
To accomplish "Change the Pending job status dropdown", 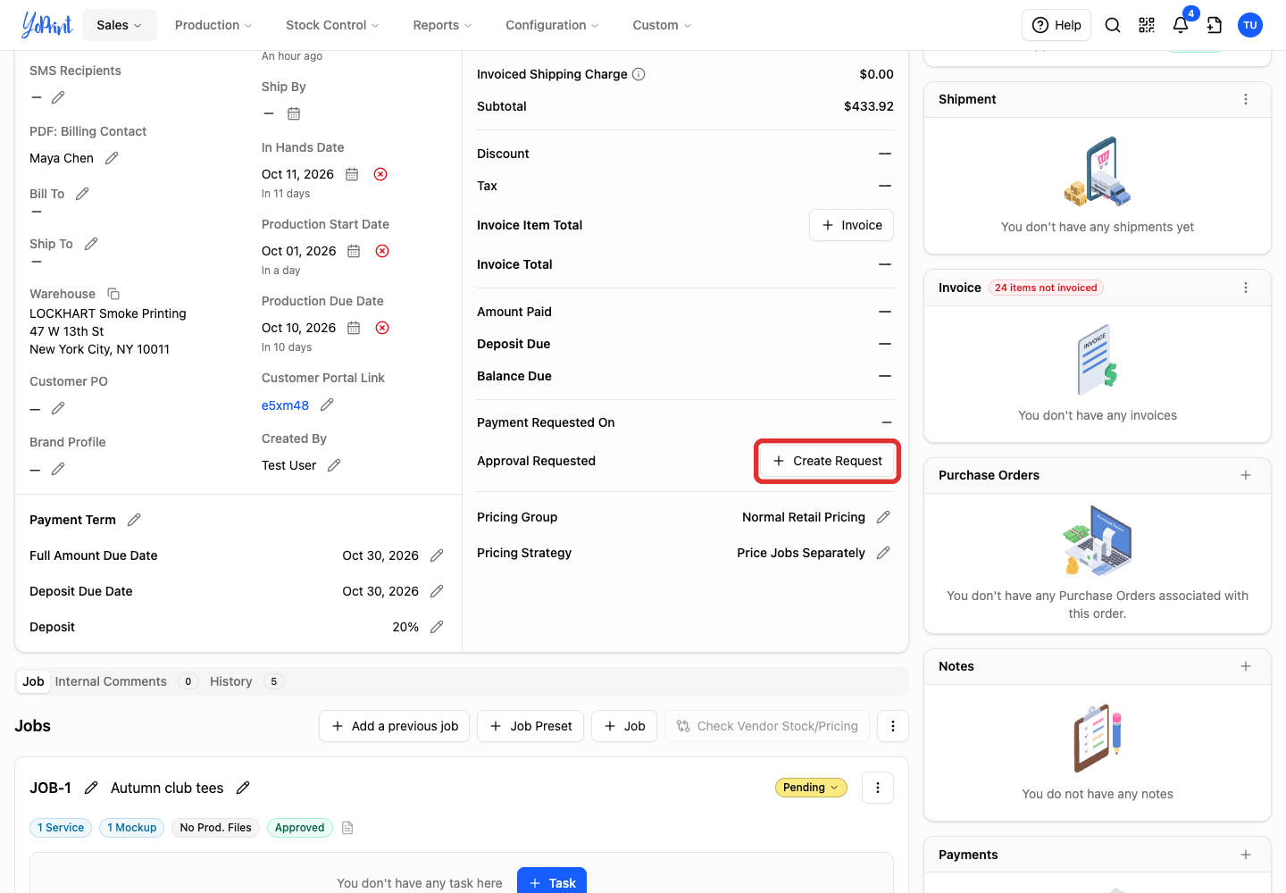I will click(811, 788).
